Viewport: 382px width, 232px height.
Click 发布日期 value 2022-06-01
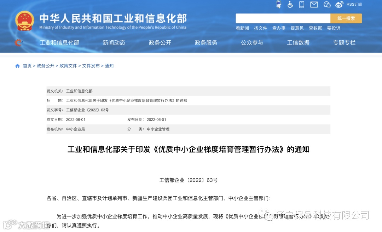[x=156, y=120]
